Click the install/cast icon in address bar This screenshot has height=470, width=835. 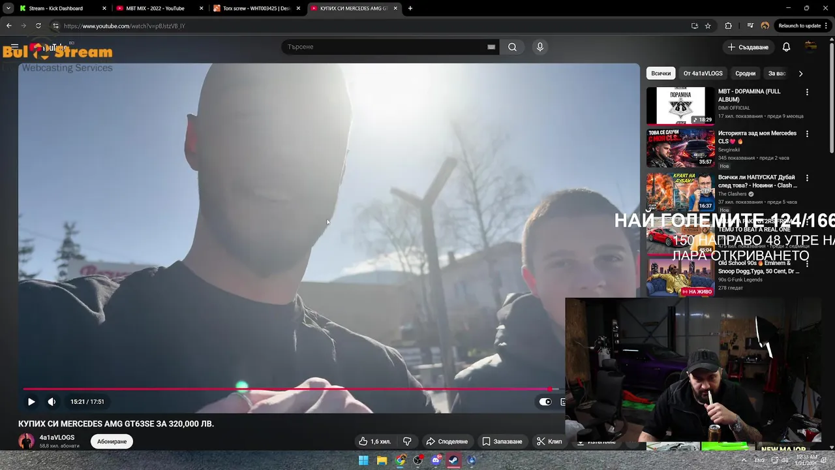click(x=695, y=26)
